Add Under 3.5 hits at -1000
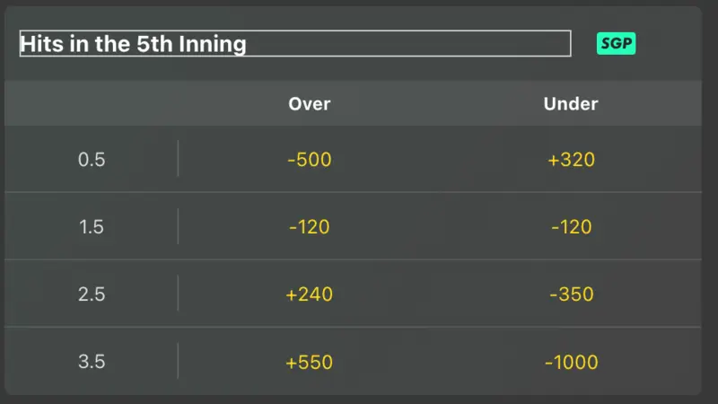 tap(571, 363)
